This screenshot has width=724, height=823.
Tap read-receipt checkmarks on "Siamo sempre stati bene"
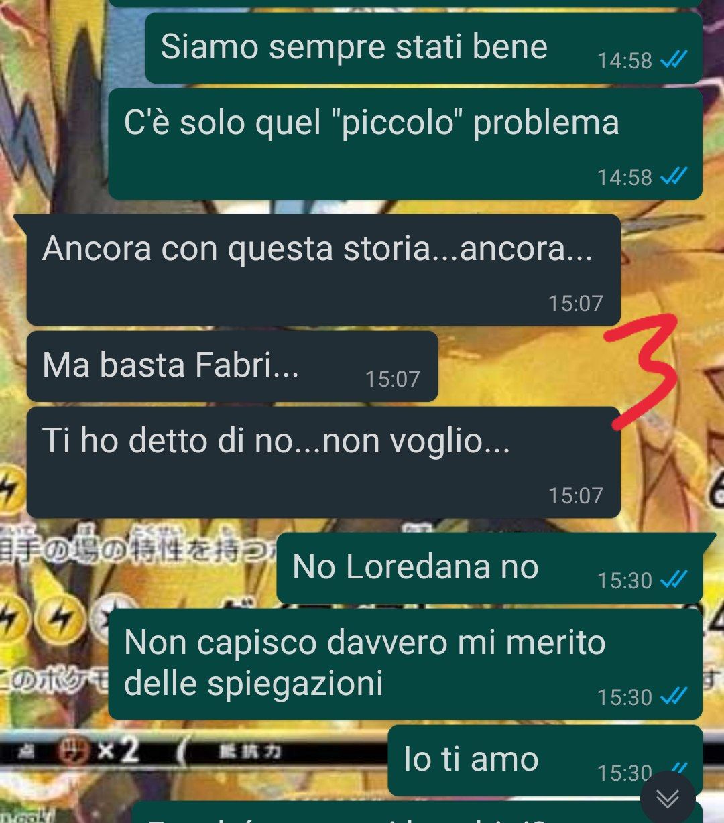click(x=674, y=60)
